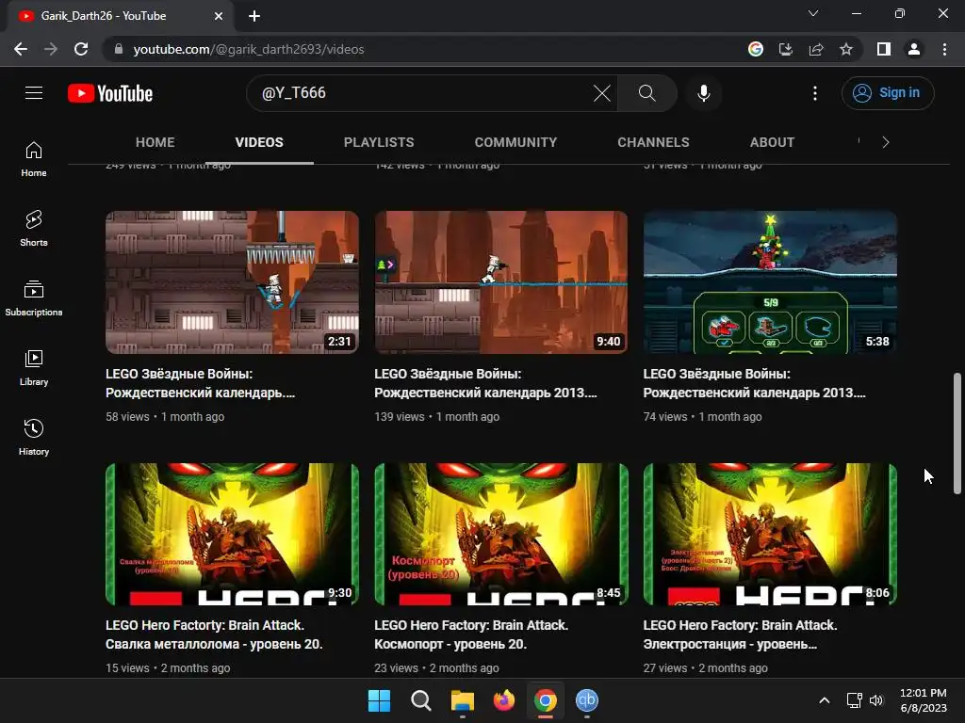Select the VIDEOS channel tab
Image resolution: width=965 pixels, height=723 pixels.
click(x=259, y=143)
